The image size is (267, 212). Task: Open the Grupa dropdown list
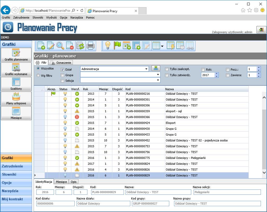[158, 75]
